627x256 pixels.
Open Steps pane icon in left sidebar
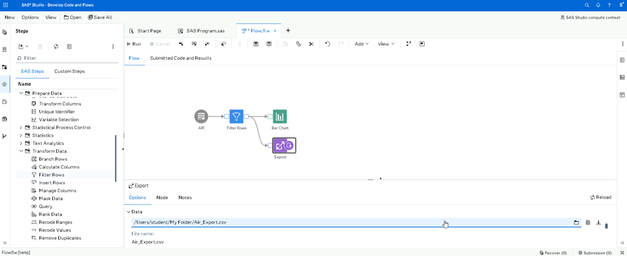(5, 84)
